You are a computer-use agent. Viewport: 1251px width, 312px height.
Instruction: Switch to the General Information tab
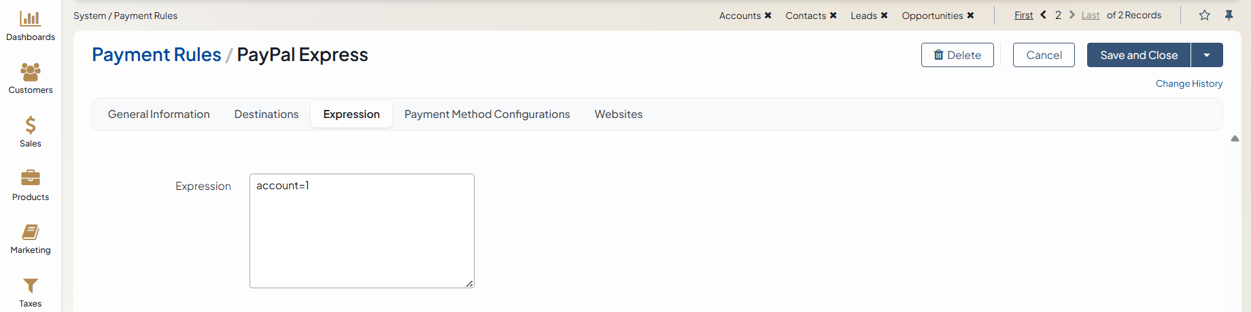(x=158, y=114)
